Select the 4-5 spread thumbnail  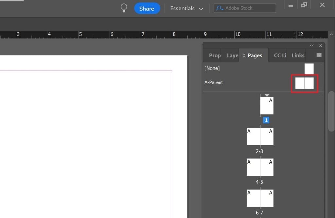[260, 167]
